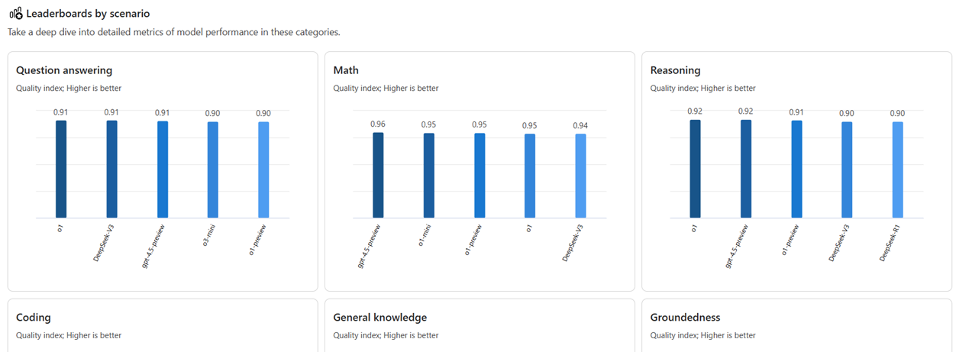Click the o3-mini bar in Question answering chart

tap(213, 170)
